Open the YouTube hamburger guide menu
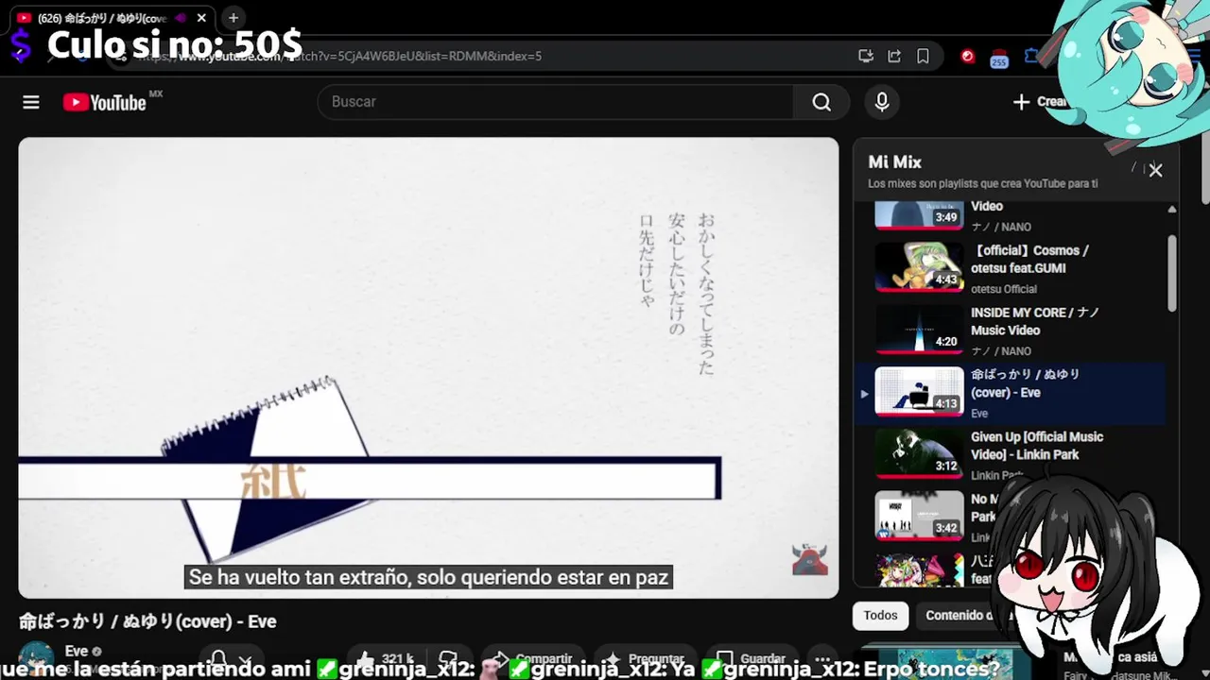Screen dimensions: 1210x680 click(x=31, y=102)
